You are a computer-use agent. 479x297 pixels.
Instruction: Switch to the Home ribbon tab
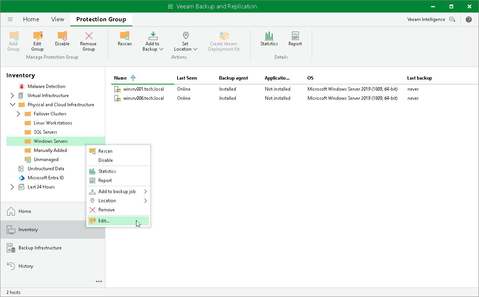pyautogui.click(x=31, y=19)
